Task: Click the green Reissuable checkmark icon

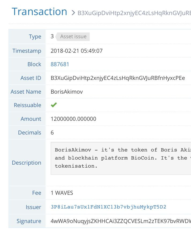Action: point(54,105)
